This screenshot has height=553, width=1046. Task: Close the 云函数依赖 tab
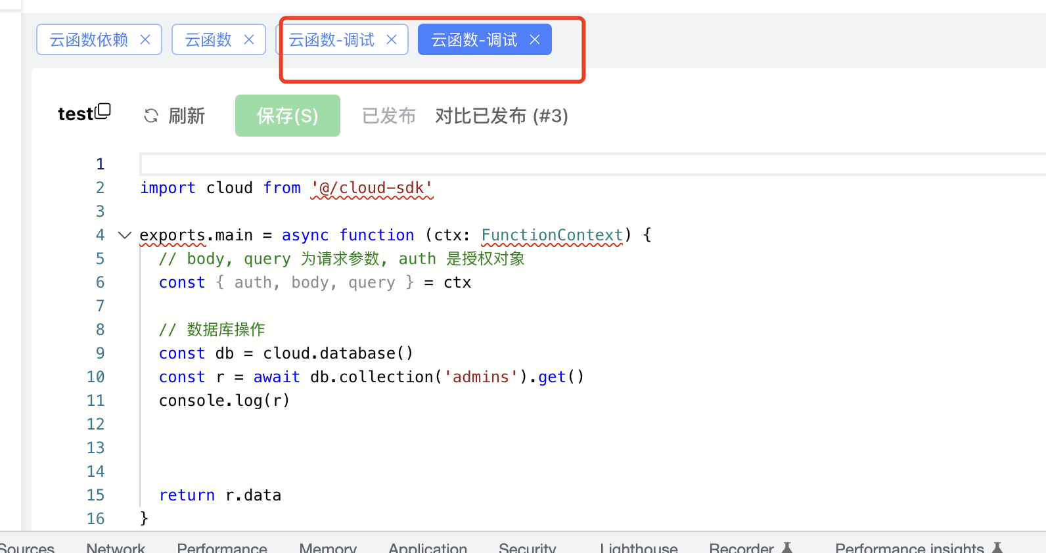[145, 39]
